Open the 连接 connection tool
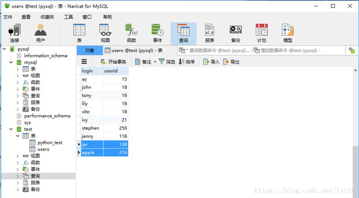359x198 pixels. tap(14, 33)
